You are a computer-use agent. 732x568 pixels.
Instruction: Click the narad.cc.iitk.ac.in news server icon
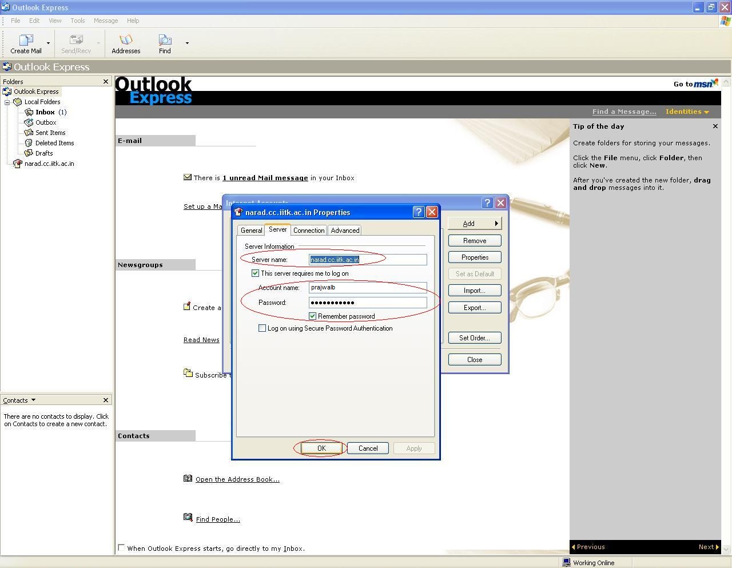coord(17,164)
